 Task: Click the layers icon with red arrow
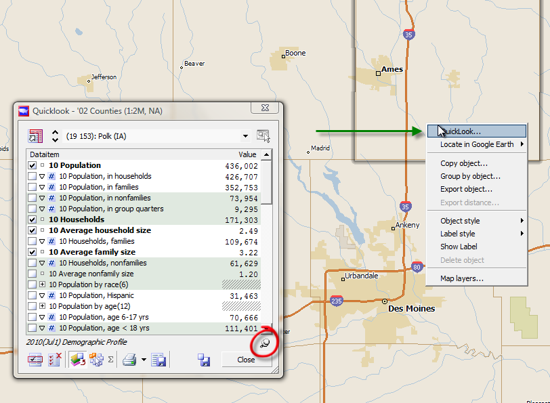tap(77, 360)
